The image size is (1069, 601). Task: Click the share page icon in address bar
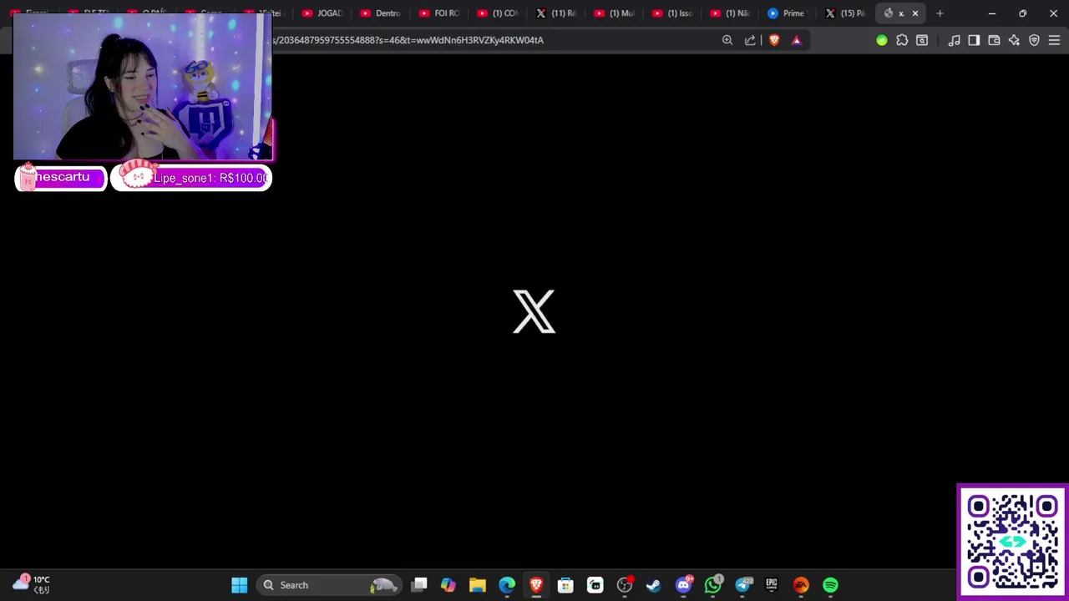(750, 40)
